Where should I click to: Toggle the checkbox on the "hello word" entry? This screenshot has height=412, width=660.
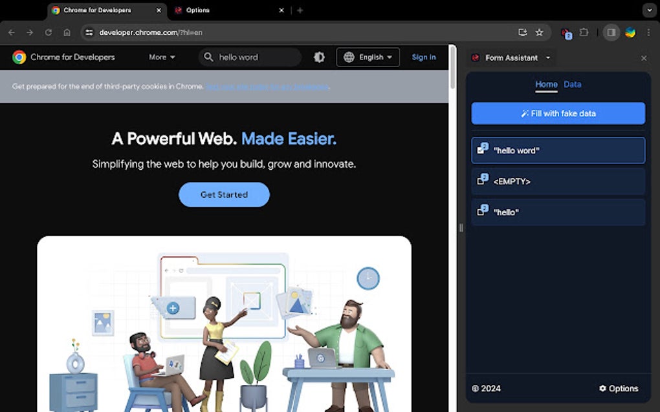click(x=480, y=150)
